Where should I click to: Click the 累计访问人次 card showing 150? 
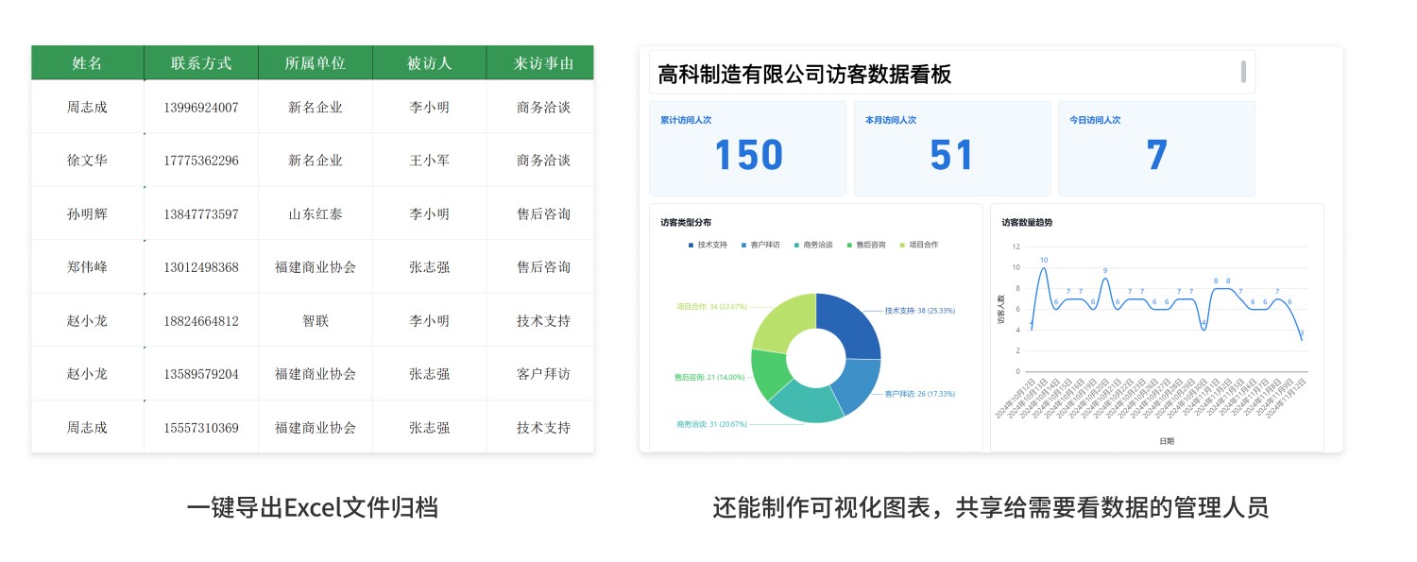pos(747,148)
